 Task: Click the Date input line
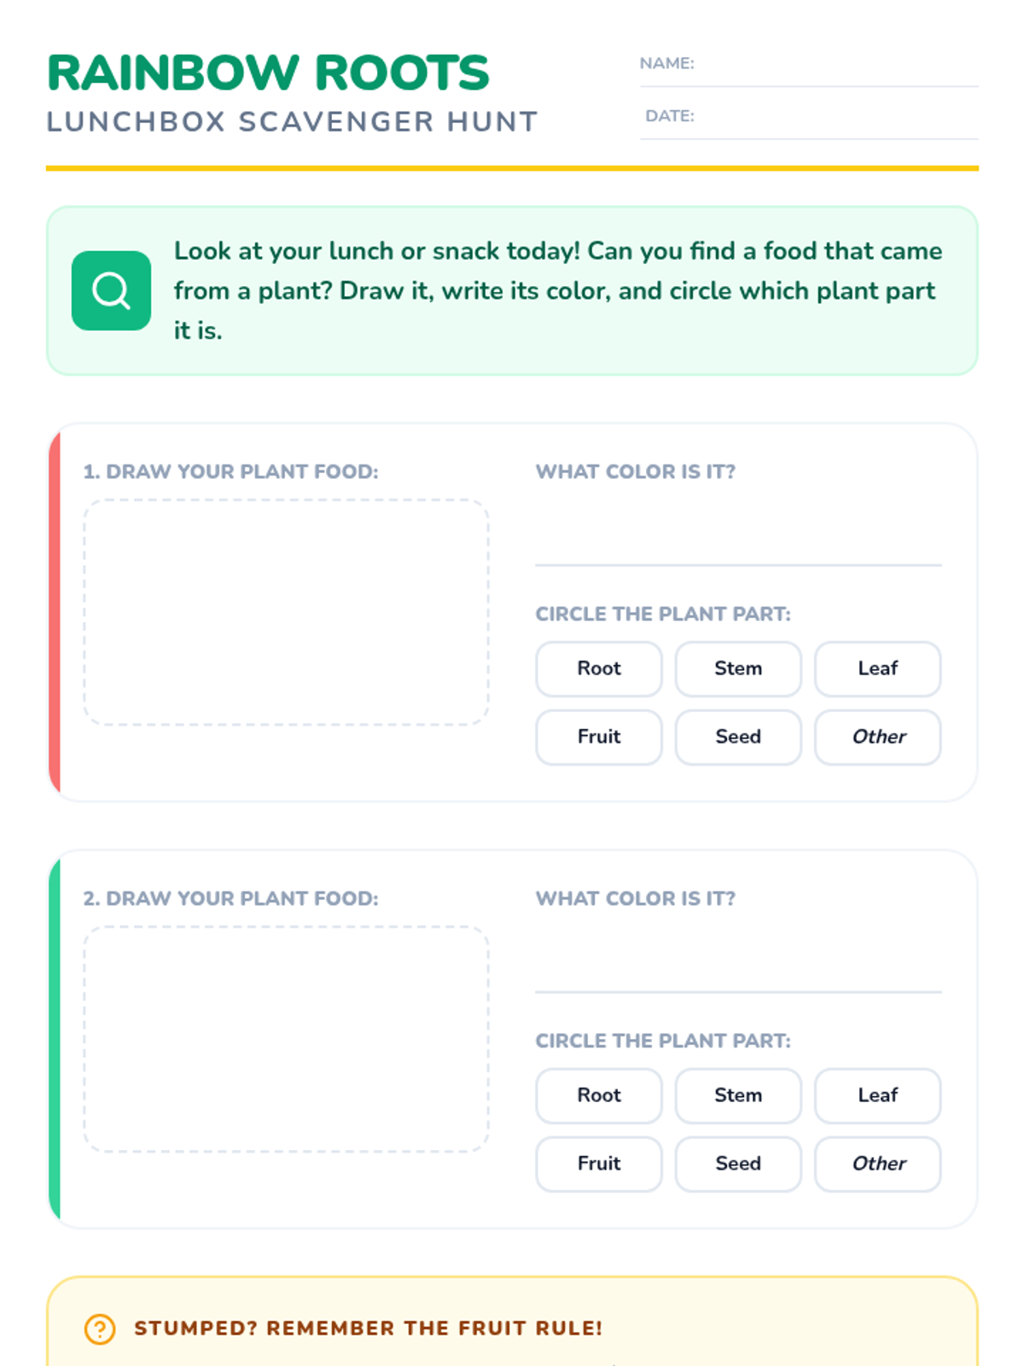[836, 121]
